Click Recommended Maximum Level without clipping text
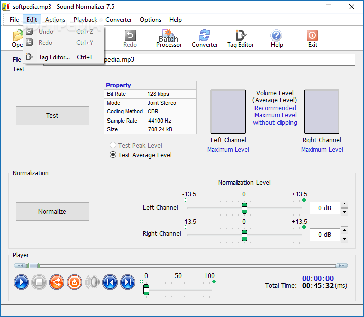The height and width of the screenshot is (317, 364). (x=275, y=115)
